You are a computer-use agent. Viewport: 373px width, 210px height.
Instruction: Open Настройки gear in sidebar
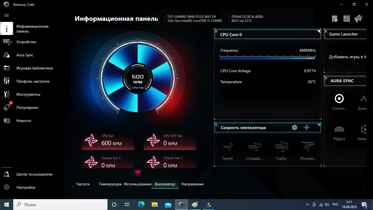(7, 187)
